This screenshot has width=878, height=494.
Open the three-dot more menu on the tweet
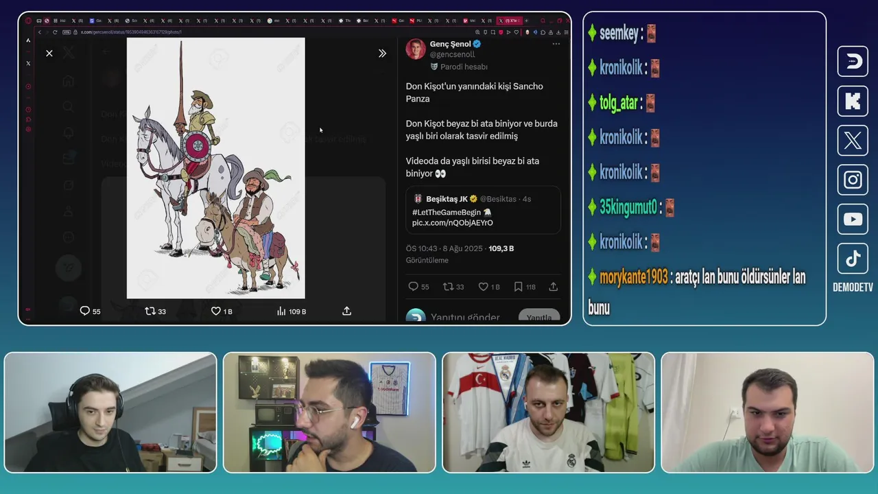pos(556,44)
